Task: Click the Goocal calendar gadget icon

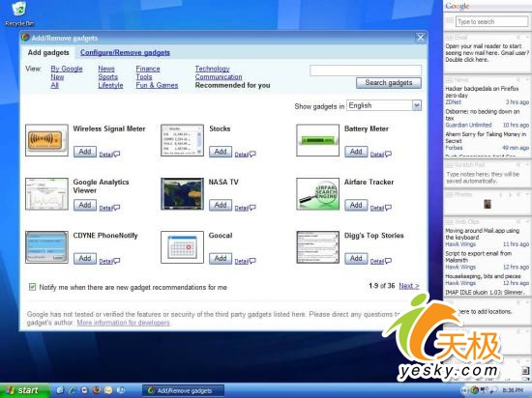Action: click(x=182, y=247)
